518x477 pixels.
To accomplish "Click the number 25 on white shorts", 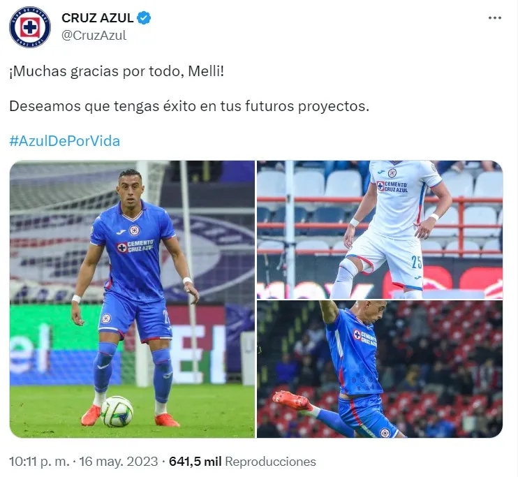I will [x=417, y=263].
